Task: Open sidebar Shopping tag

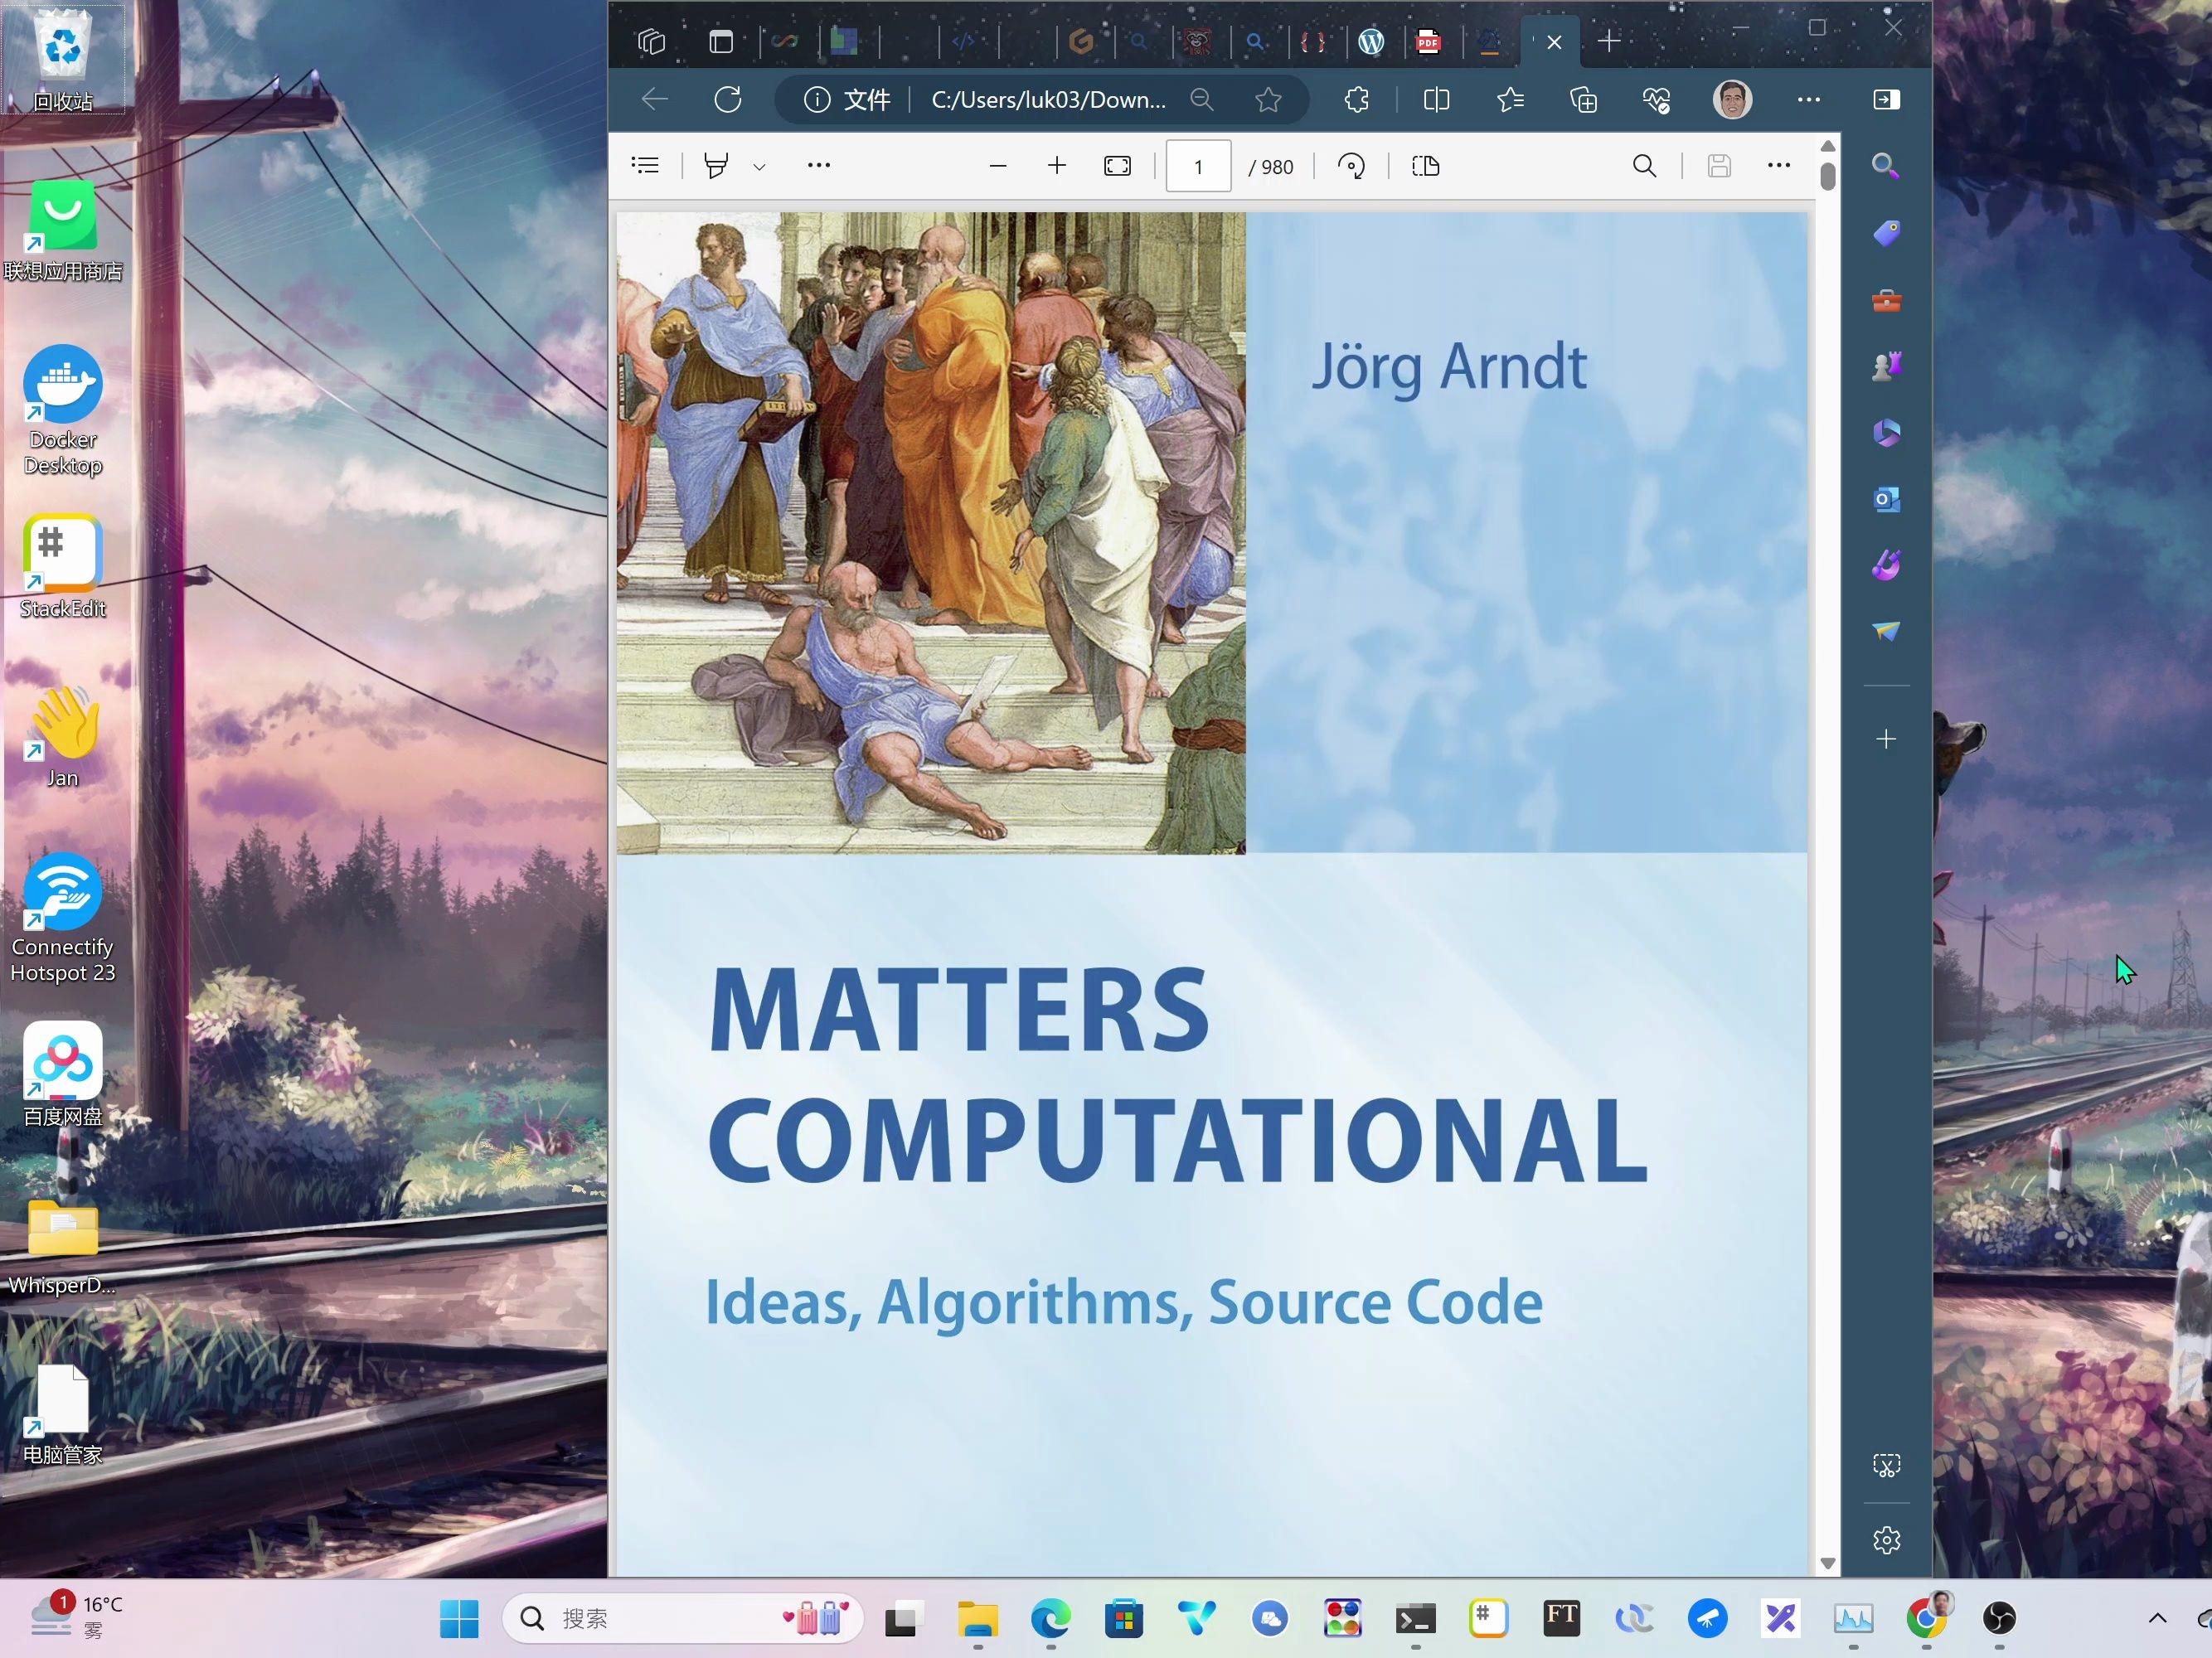Action: point(1886,233)
